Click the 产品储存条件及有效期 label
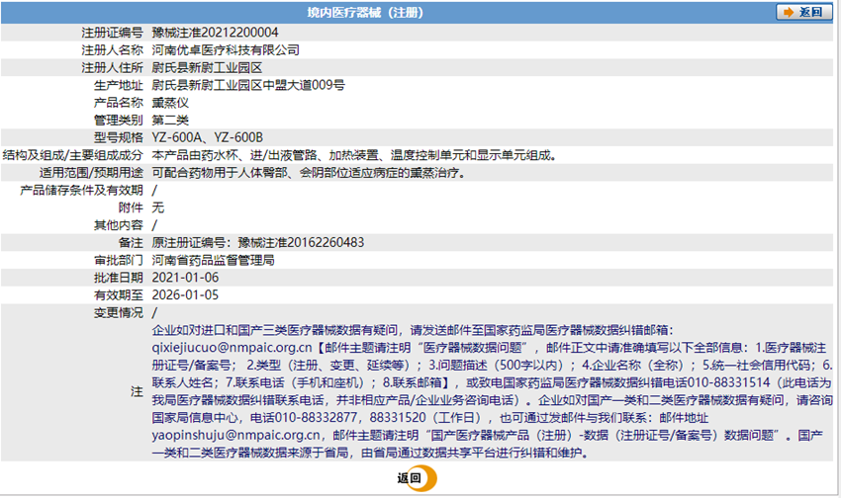The height and width of the screenshot is (498, 841). click(81, 190)
